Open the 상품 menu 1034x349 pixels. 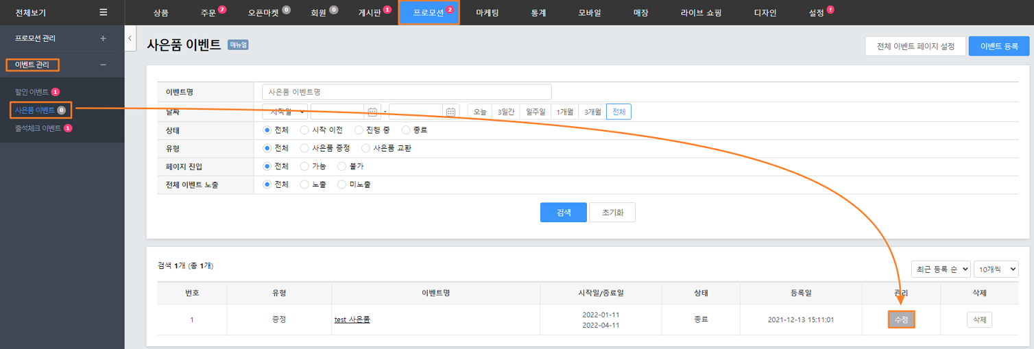pyautogui.click(x=160, y=13)
